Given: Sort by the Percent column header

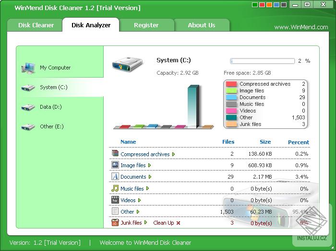Looking at the screenshot, I should click(299, 142).
